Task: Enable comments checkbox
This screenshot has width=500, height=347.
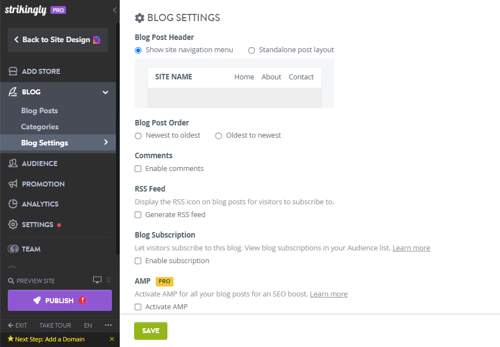Action: click(x=138, y=169)
